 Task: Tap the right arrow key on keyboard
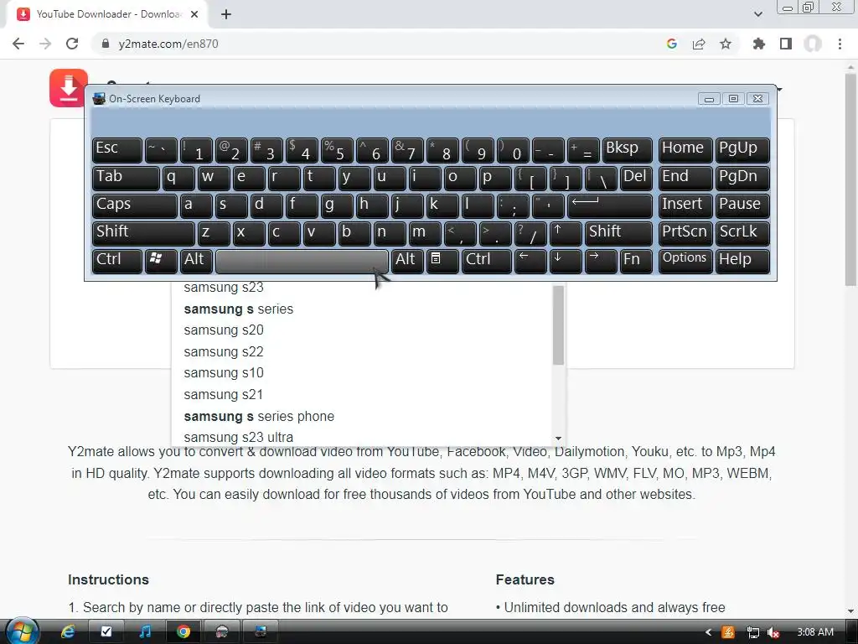600,261
